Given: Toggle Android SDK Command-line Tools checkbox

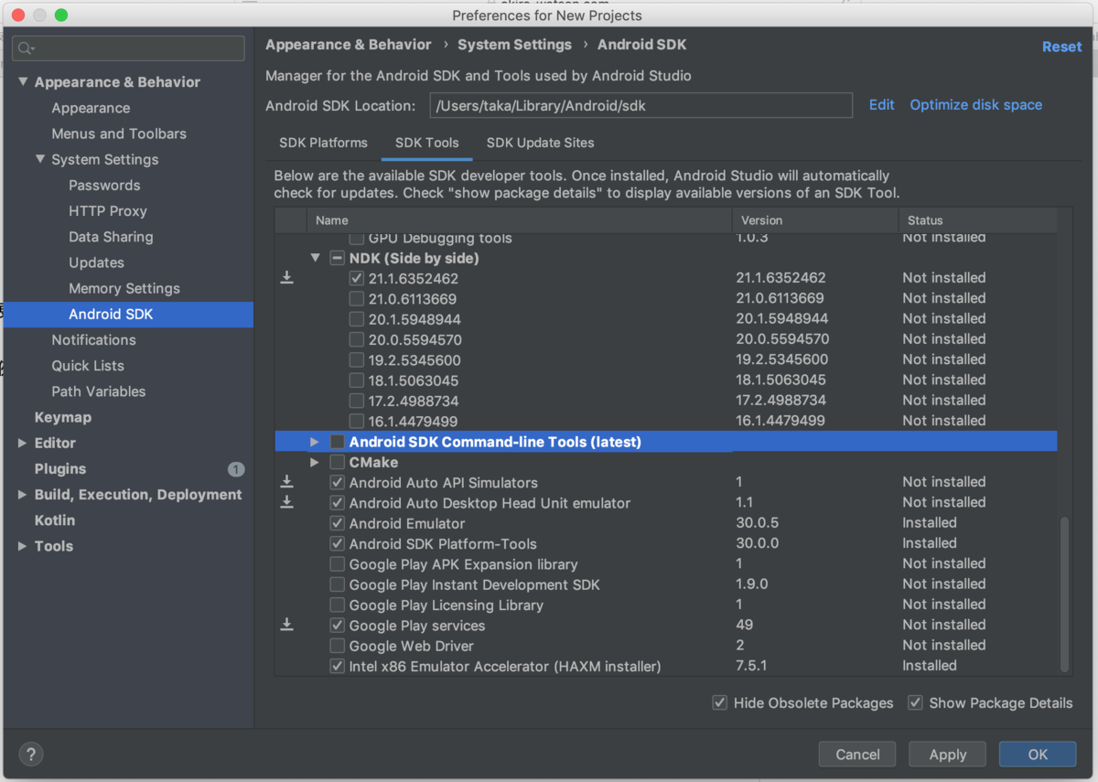Looking at the screenshot, I should pyautogui.click(x=338, y=442).
